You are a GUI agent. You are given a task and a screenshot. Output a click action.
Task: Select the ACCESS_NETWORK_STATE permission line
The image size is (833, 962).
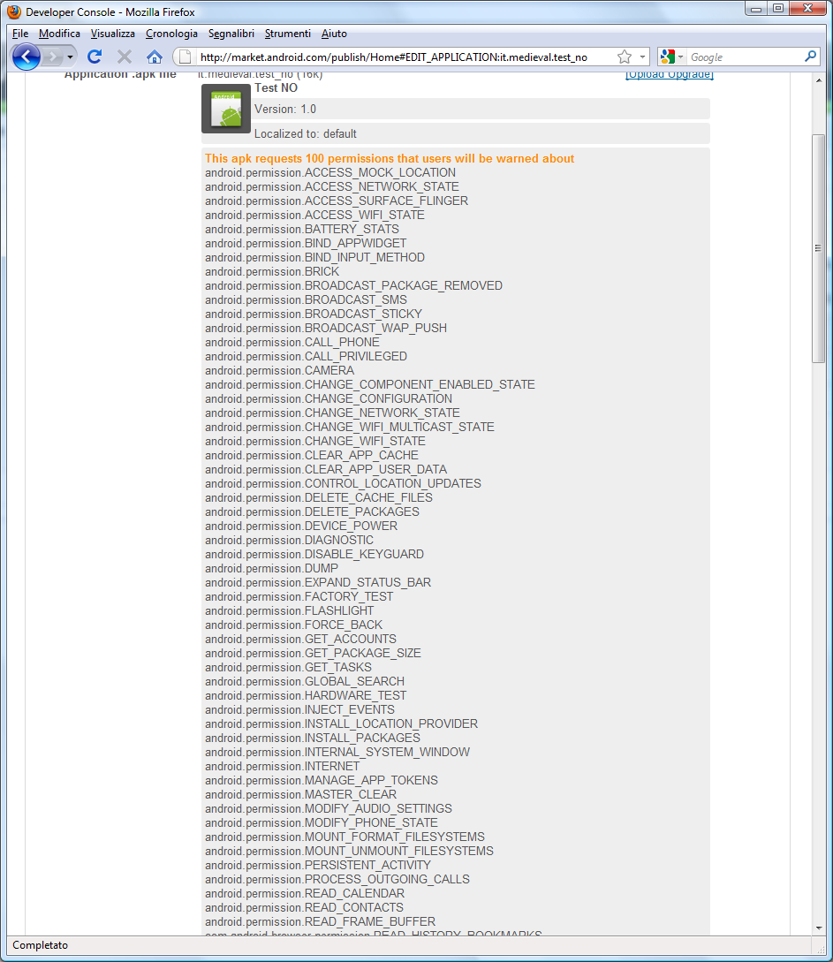tap(332, 187)
